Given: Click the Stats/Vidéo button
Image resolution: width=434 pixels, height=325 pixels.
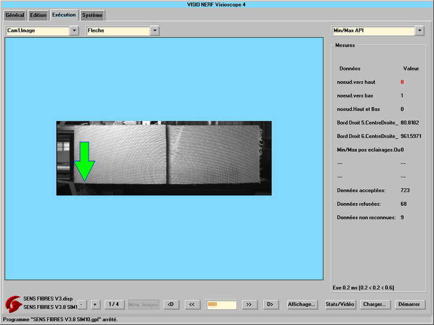Looking at the screenshot, I should click(340, 304).
